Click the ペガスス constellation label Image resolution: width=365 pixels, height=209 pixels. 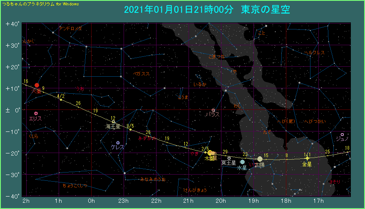(x=141, y=73)
